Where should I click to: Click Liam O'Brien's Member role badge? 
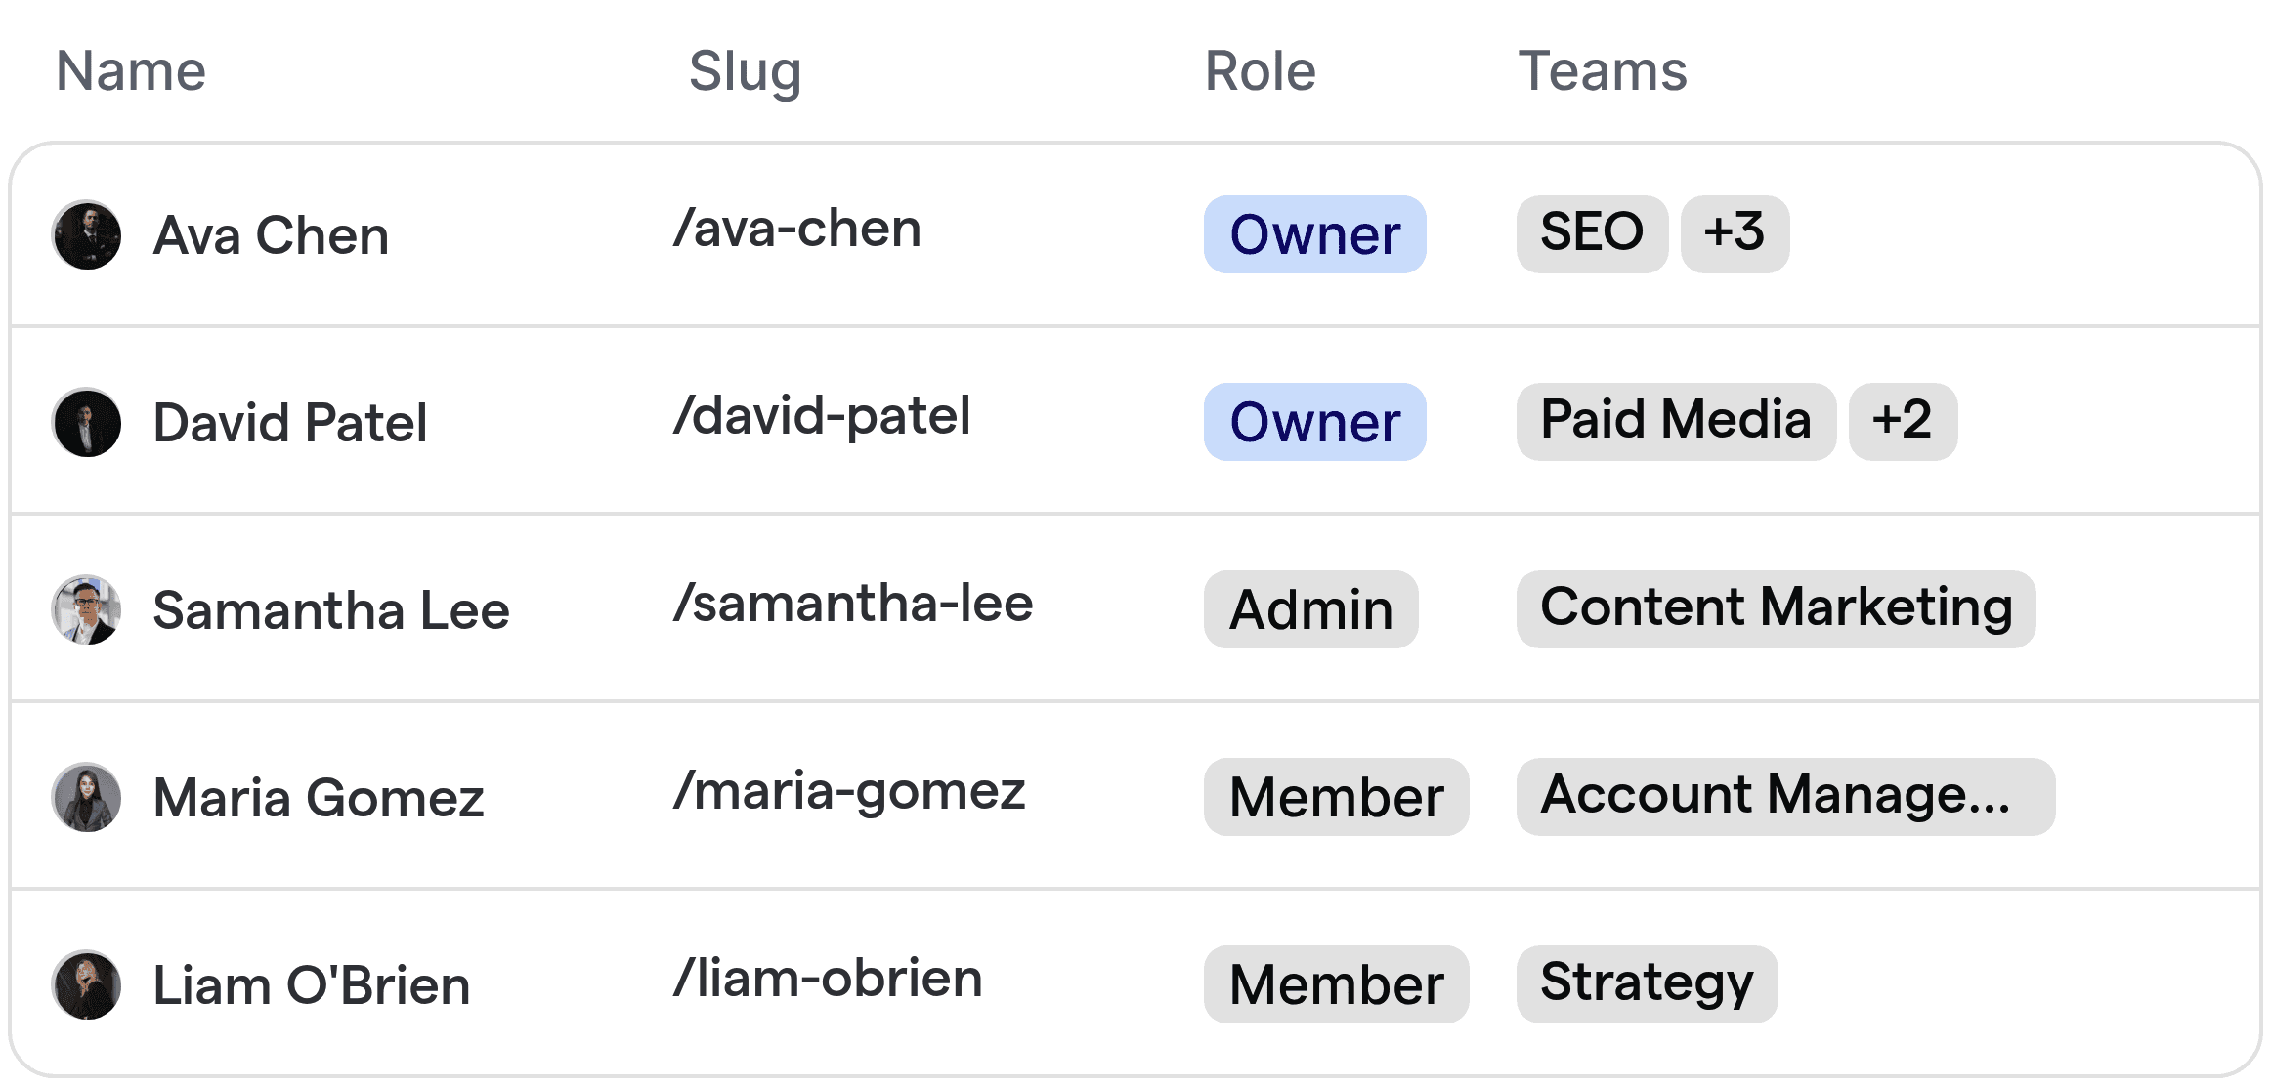click(x=1336, y=983)
